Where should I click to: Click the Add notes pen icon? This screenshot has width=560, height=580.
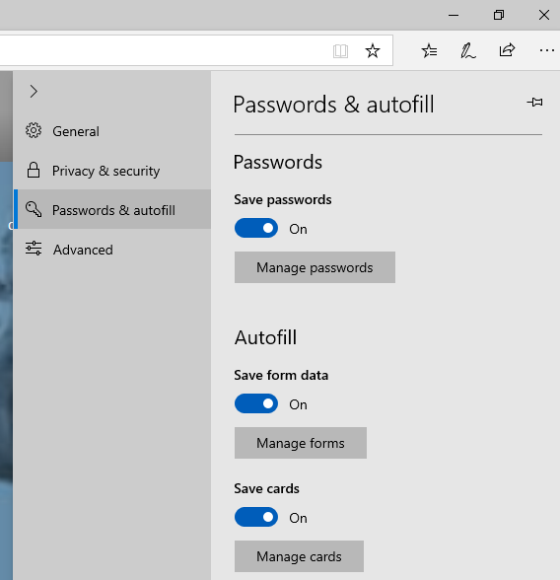(468, 50)
